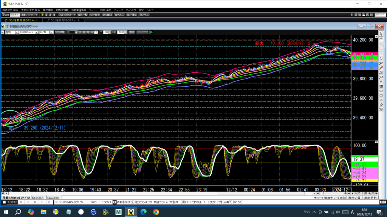Open the 画面レイアウト dropdown

(29, 15)
